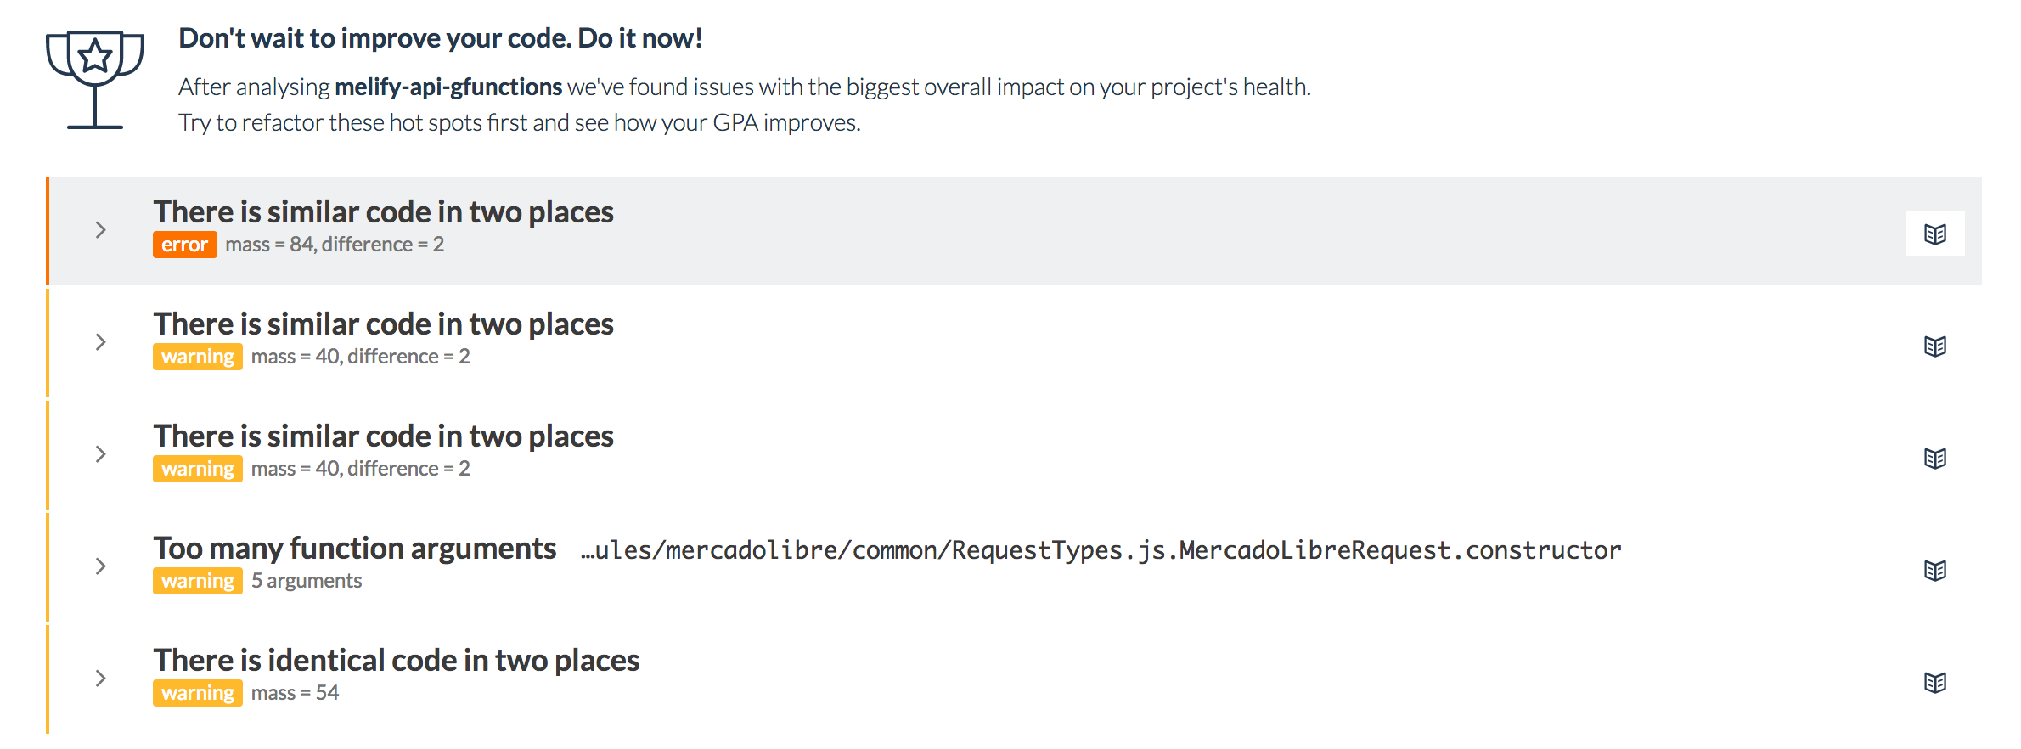Open docs book icon for error issue

pyautogui.click(x=1934, y=234)
